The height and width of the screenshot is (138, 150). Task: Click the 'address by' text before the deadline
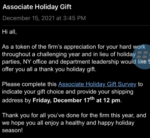pyautogui.click(x=17, y=100)
